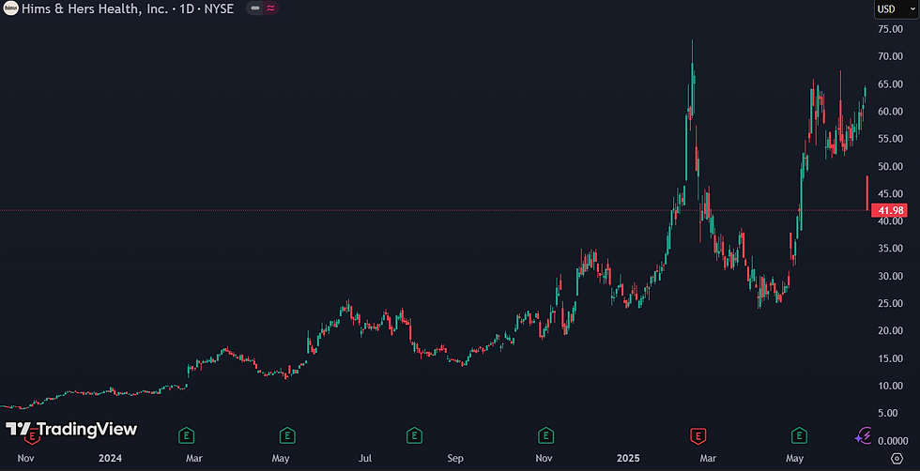Click the 50.00 price scale label
920x471 pixels.
point(890,166)
